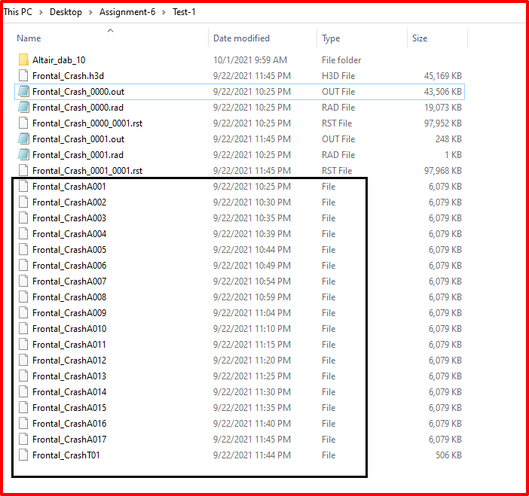This screenshot has height=496, width=529.
Task: Select the Frontal_Crash_0000_0001.rst file icon
Action: pos(23,123)
